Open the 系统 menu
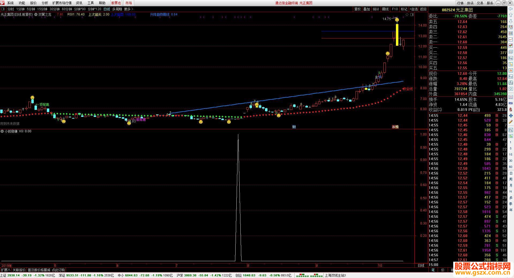 coord(10,3)
